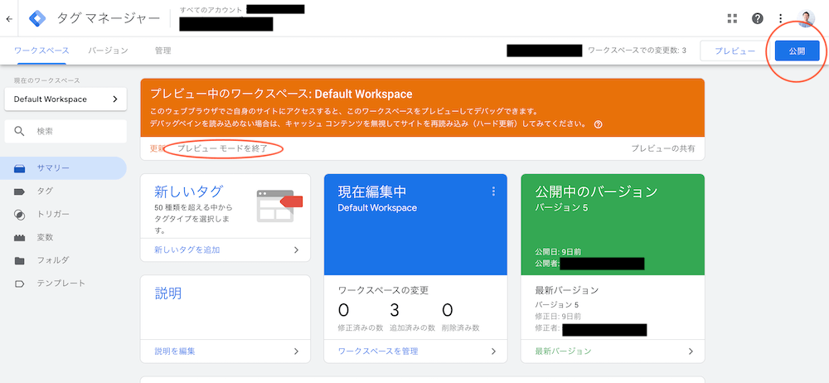Click the ワークスペースを管理 link

click(x=378, y=351)
